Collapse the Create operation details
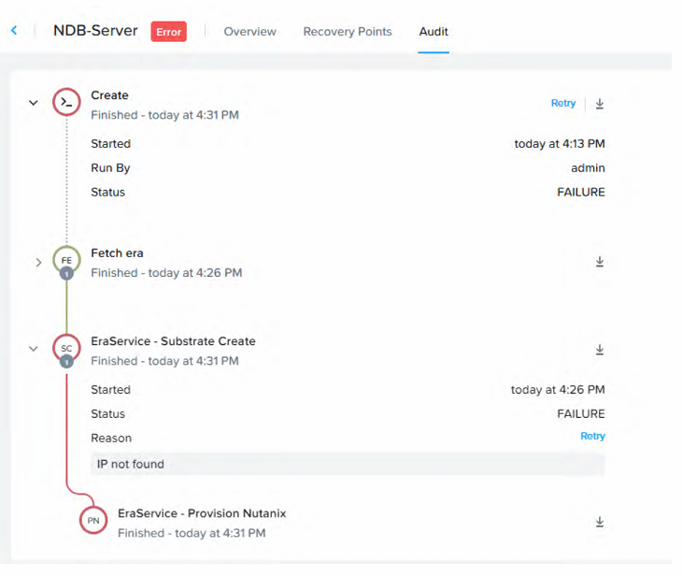Image resolution: width=682 pixels, height=576 pixels. (x=34, y=103)
